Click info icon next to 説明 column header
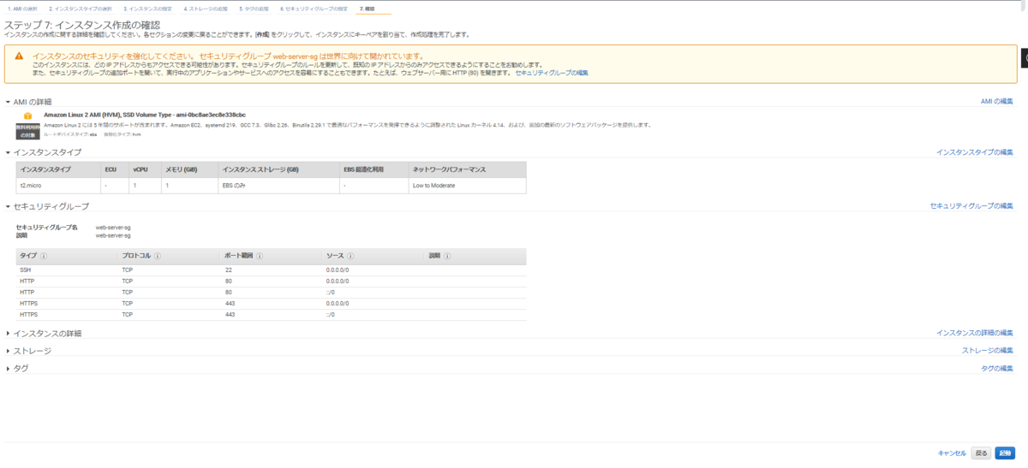The height and width of the screenshot is (468, 1028). [447, 256]
